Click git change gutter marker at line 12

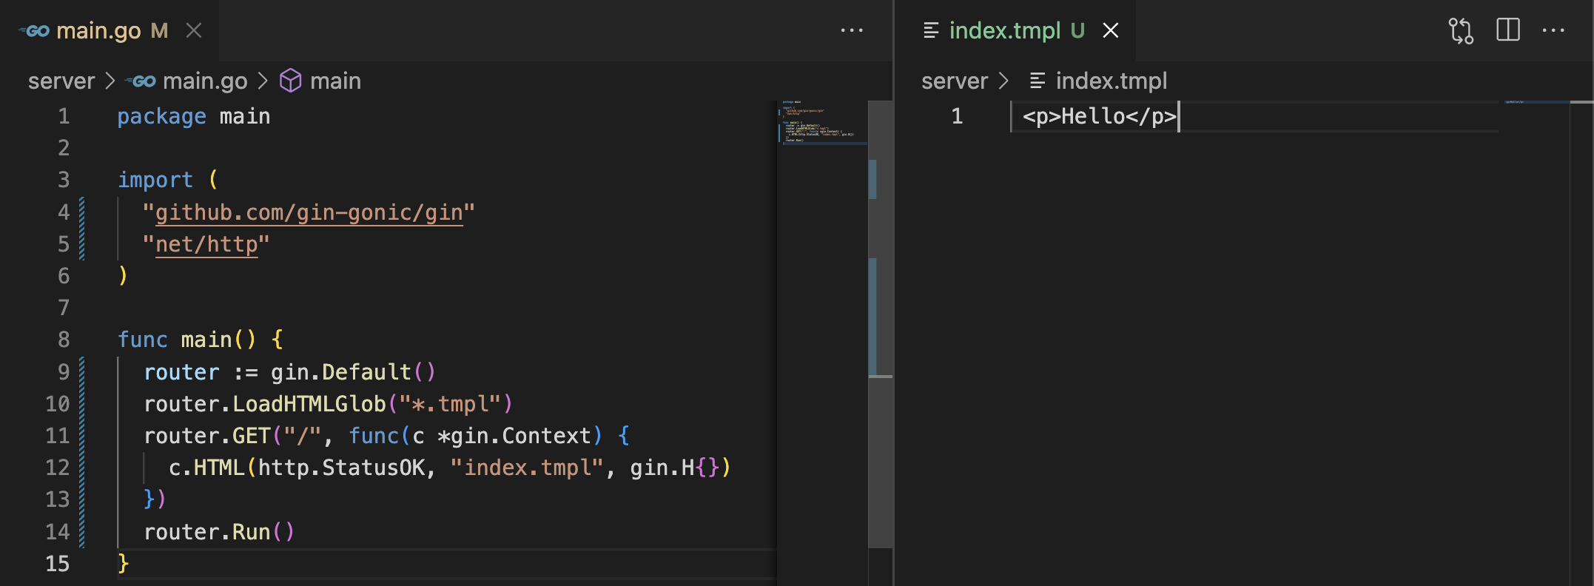click(x=81, y=468)
